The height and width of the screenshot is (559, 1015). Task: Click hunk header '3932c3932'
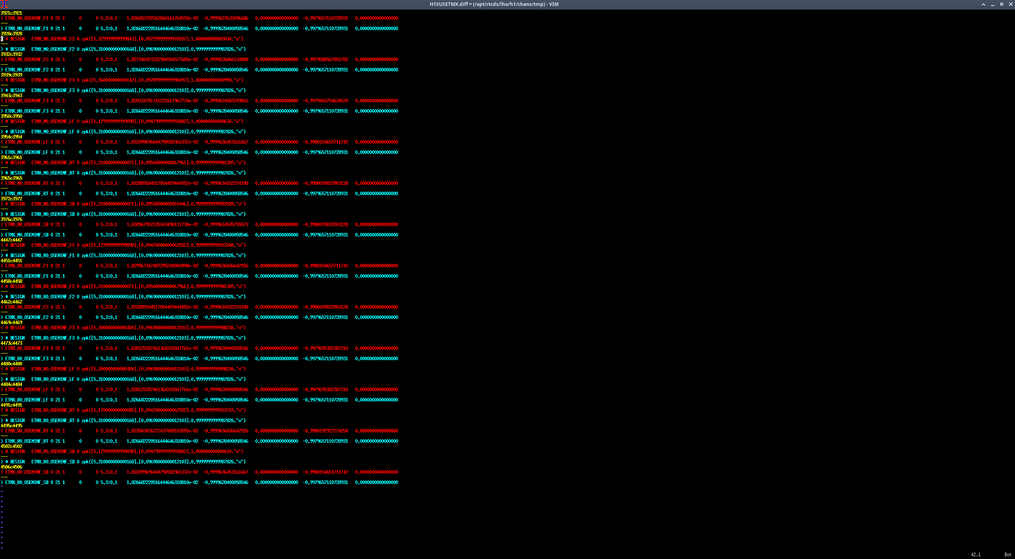click(11, 54)
